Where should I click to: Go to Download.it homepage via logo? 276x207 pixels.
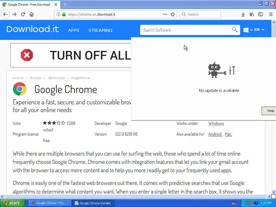click(x=33, y=29)
